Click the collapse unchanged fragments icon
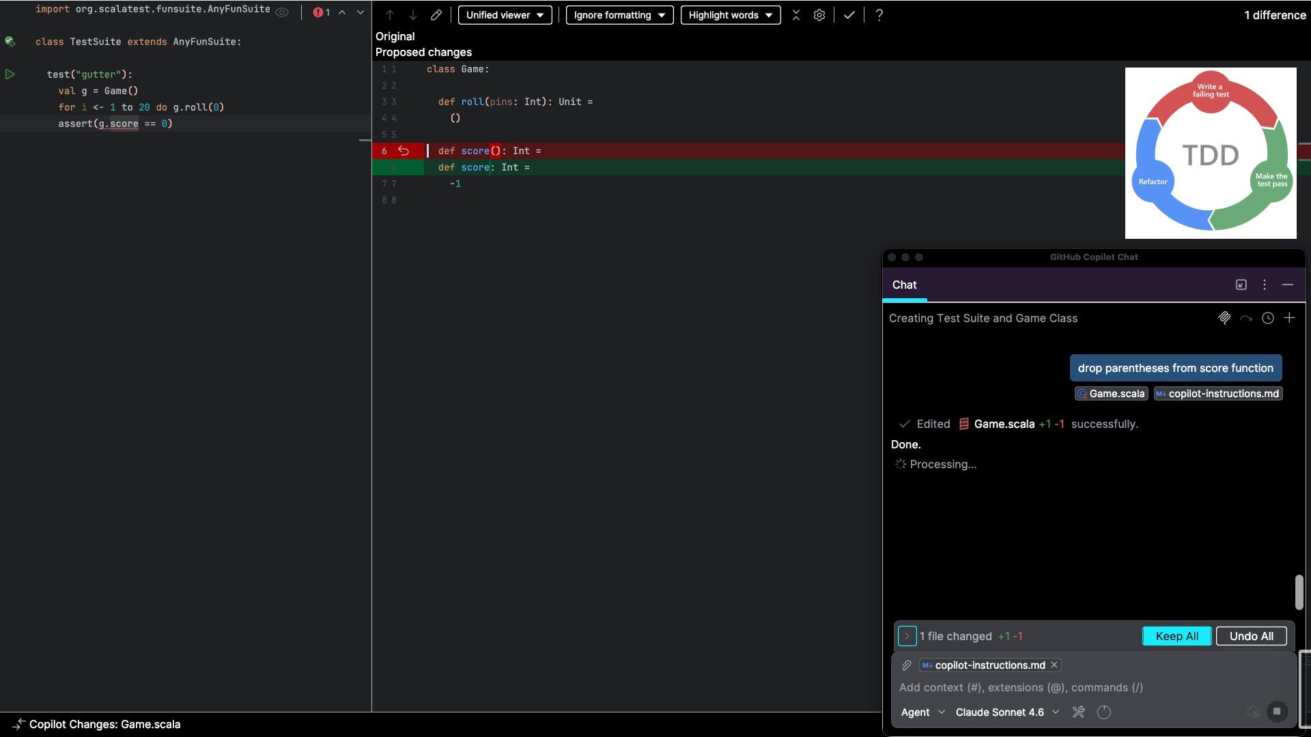1311x737 pixels. coord(796,15)
